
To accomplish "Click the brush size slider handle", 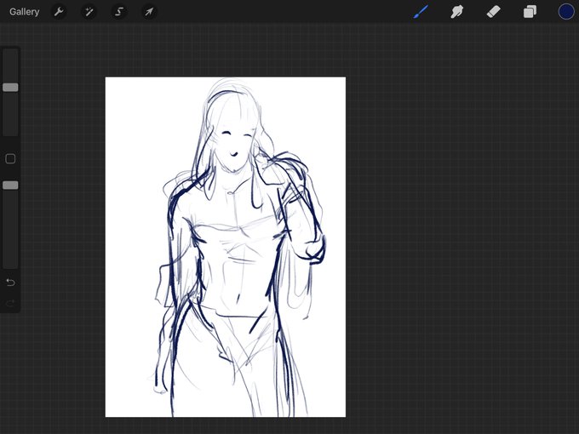I will click(x=10, y=88).
